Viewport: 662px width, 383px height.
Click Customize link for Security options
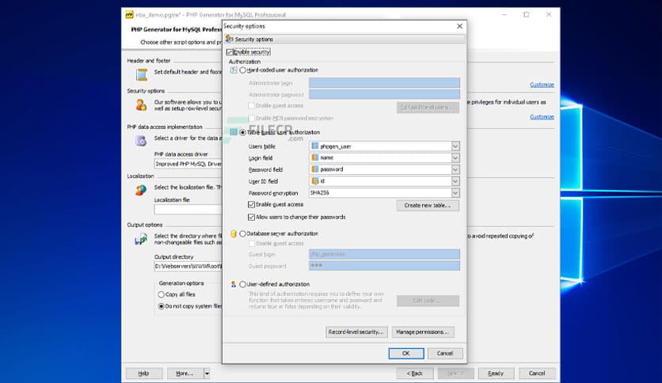click(x=542, y=117)
